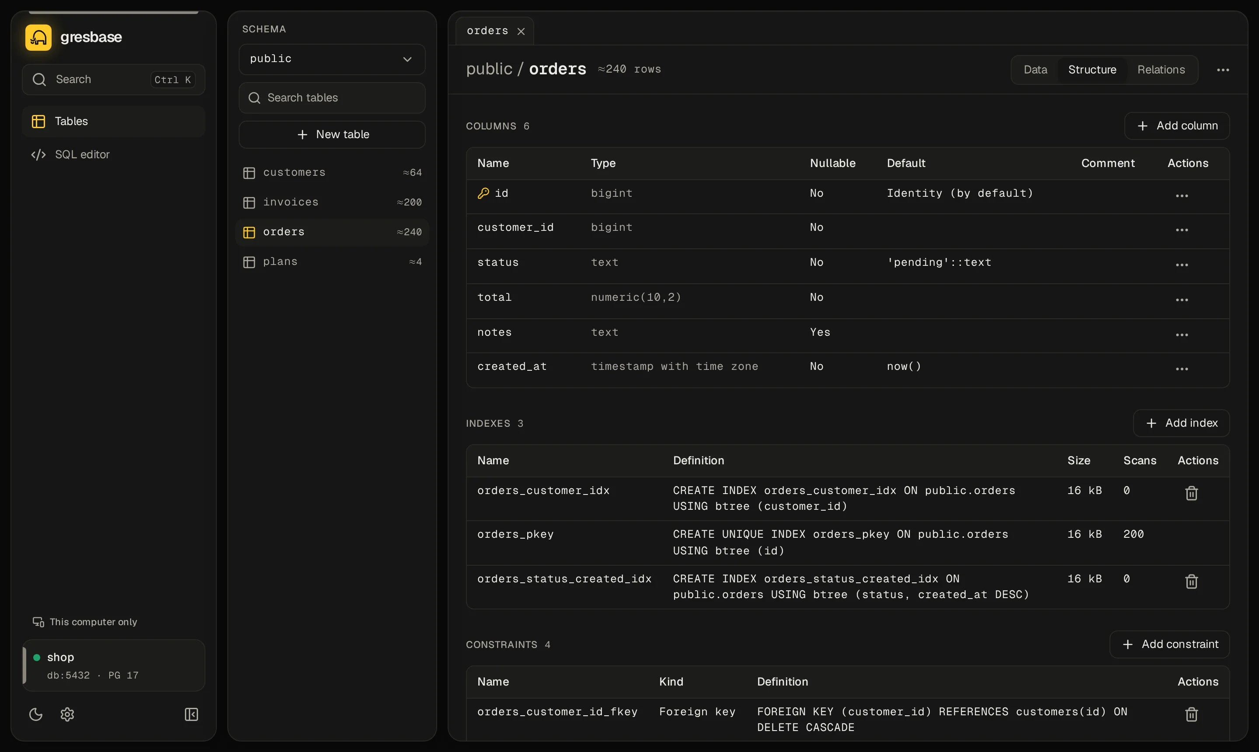Delete the orders_customer_idx index
The height and width of the screenshot is (752, 1259).
pos(1191,493)
